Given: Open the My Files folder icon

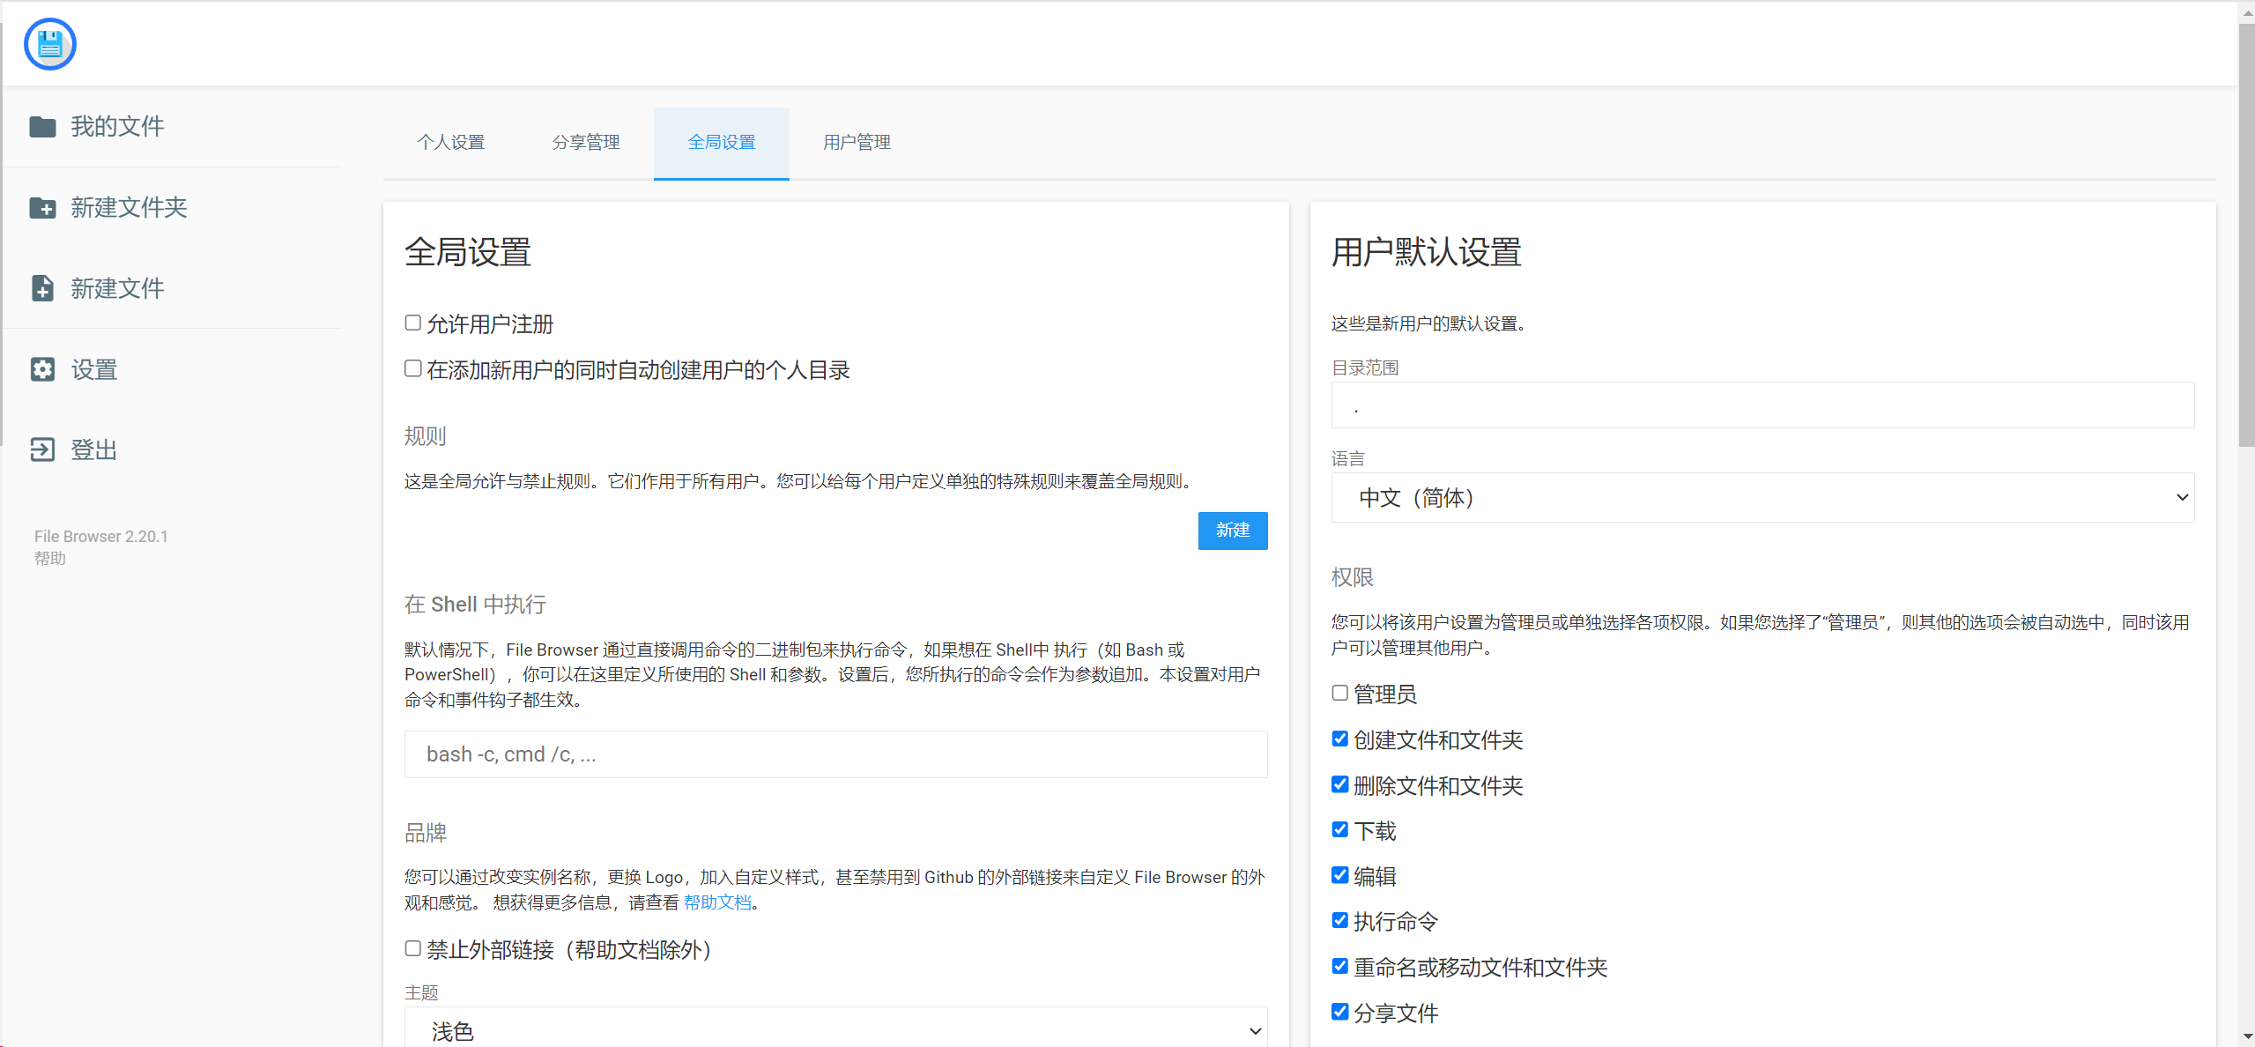Looking at the screenshot, I should (42, 127).
